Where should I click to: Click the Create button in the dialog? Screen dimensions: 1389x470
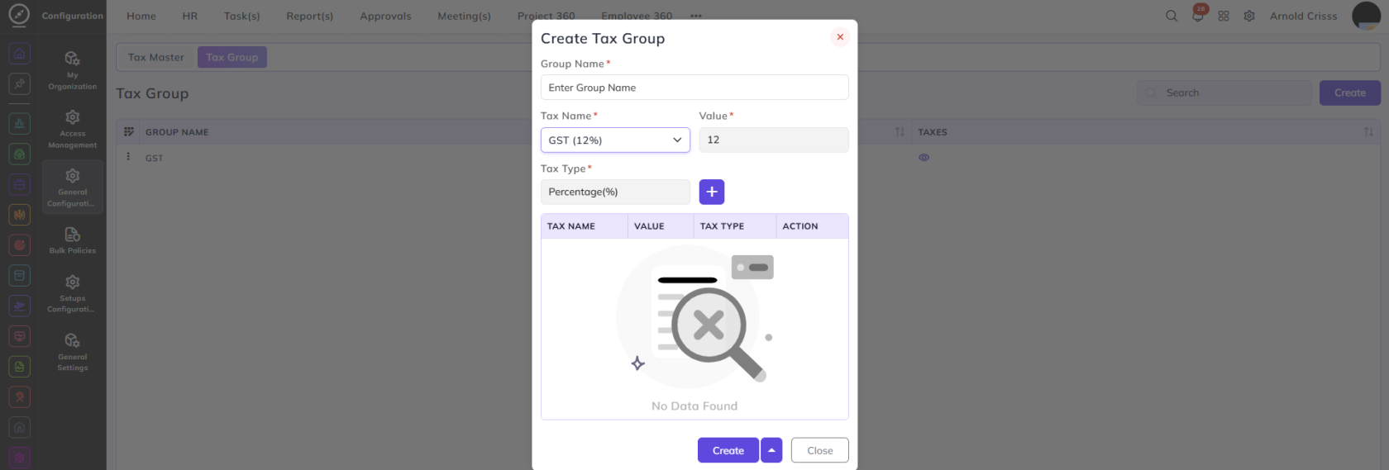coord(728,450)
